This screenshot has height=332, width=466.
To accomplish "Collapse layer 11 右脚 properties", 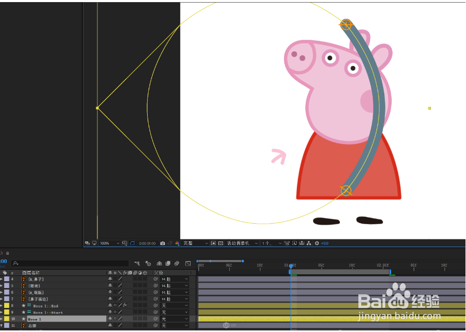I will coord(1,326).
